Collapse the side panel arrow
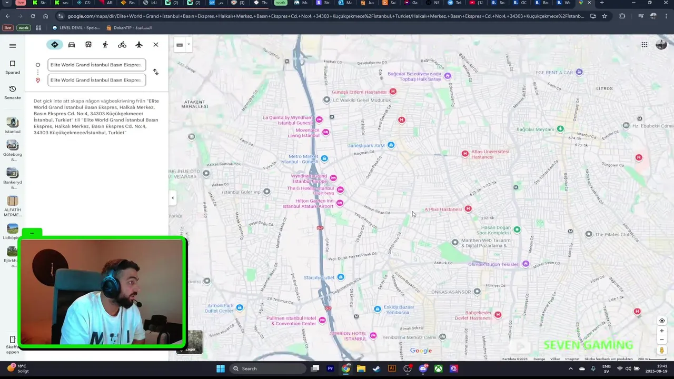674x379 pixels. pyautogui.click(x=173, y=198)
